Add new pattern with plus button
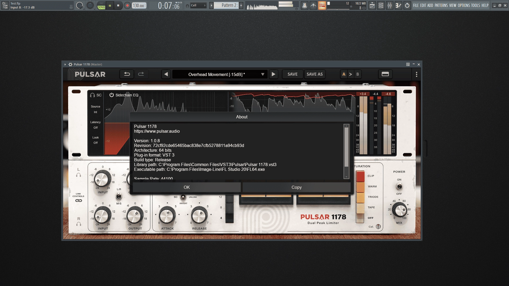This screenshot has width=509, height=286. pos(241,5)
